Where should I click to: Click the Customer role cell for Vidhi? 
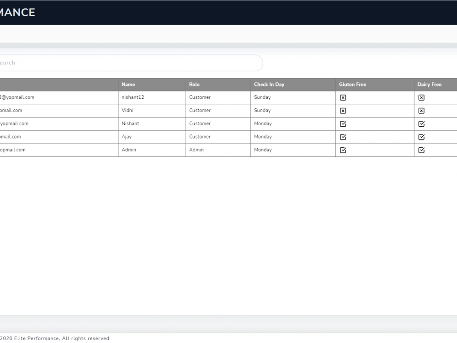point(218,111)
